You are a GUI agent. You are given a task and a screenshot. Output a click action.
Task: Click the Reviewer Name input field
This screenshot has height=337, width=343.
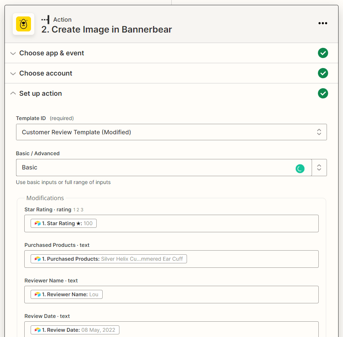171,294
